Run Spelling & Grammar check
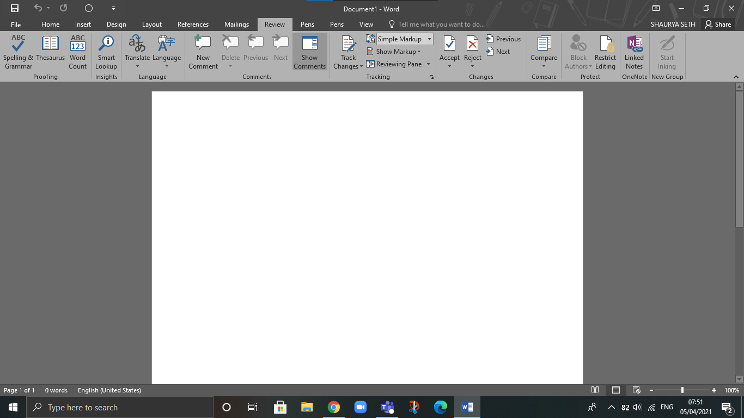744x418 pixels. point(19,52)
